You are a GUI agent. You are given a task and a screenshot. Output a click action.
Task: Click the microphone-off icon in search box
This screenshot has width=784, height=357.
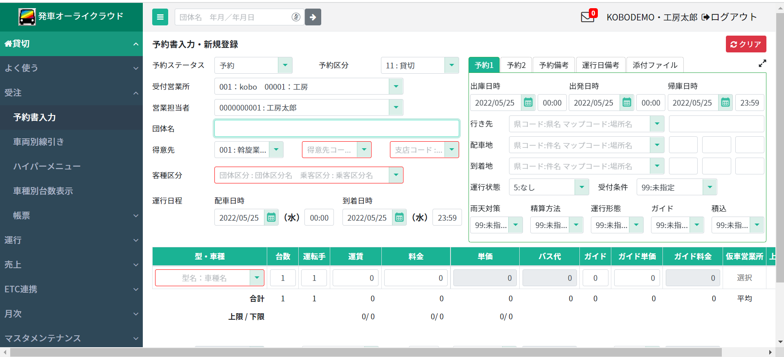pyautogui.click(x=296, y=17)
